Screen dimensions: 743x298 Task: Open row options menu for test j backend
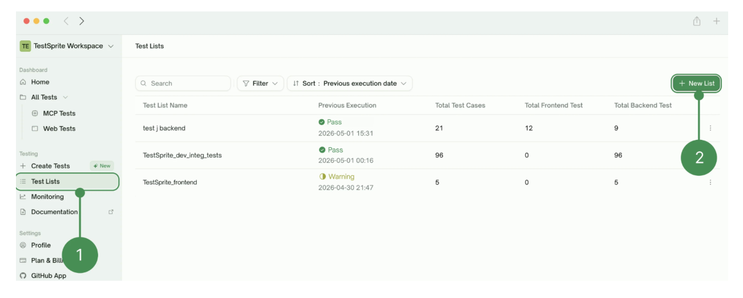coord(710,128)
